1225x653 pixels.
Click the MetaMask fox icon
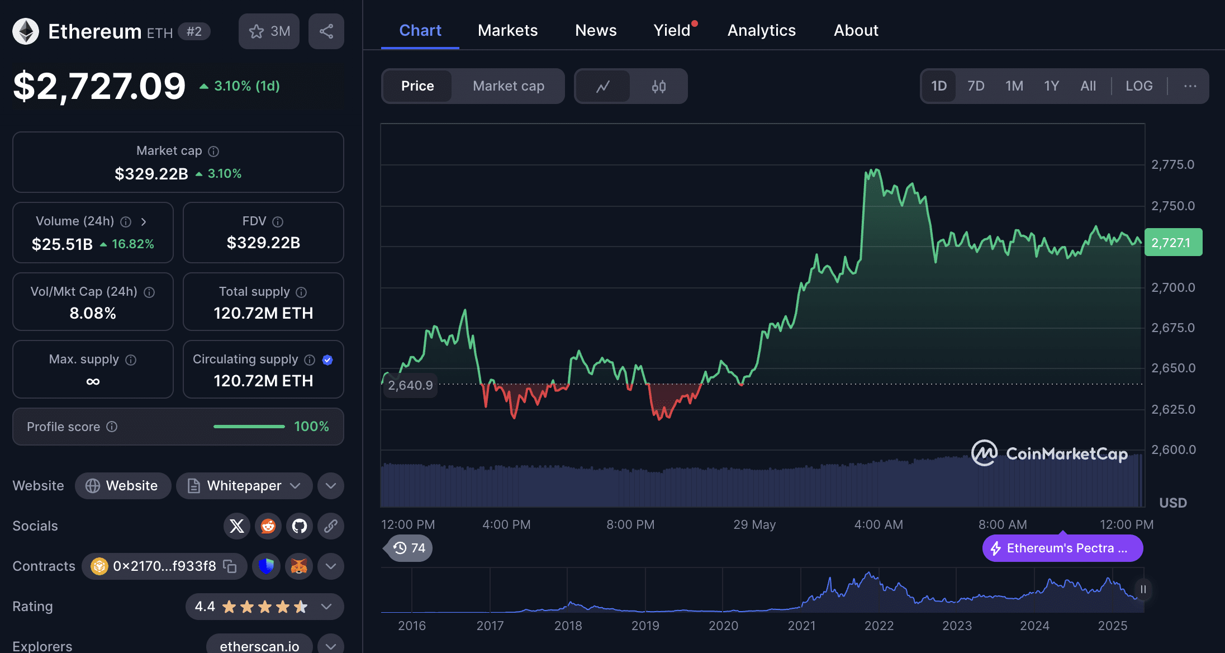[299, 566]
